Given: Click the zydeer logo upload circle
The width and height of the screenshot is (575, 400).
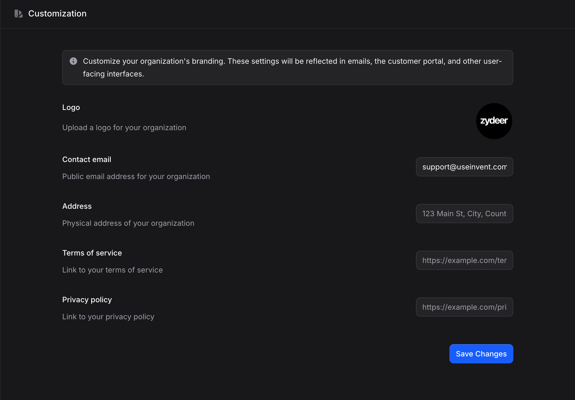Looking at the screenshot, I should (494, 121).
